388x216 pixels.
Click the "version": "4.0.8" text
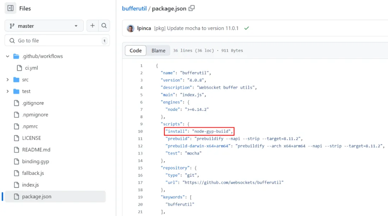click(x=183, y=80)
